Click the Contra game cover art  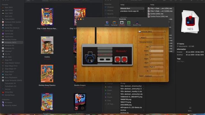tap(47, 45)
